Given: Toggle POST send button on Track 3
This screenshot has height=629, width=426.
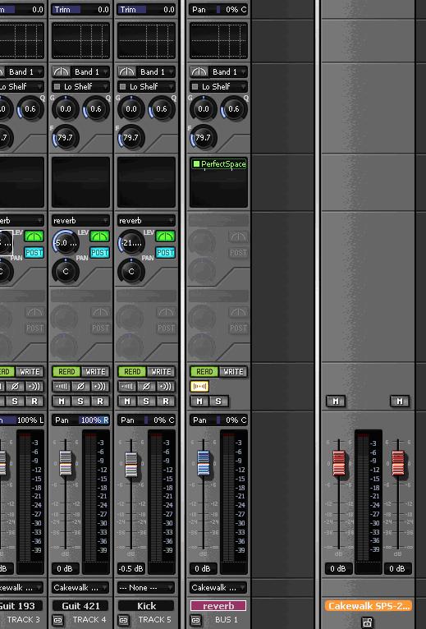Looking at the screenshot, I should pos(34,252).
